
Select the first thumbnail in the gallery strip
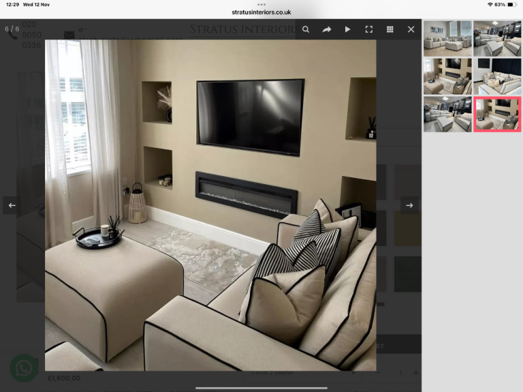[447, 38]
